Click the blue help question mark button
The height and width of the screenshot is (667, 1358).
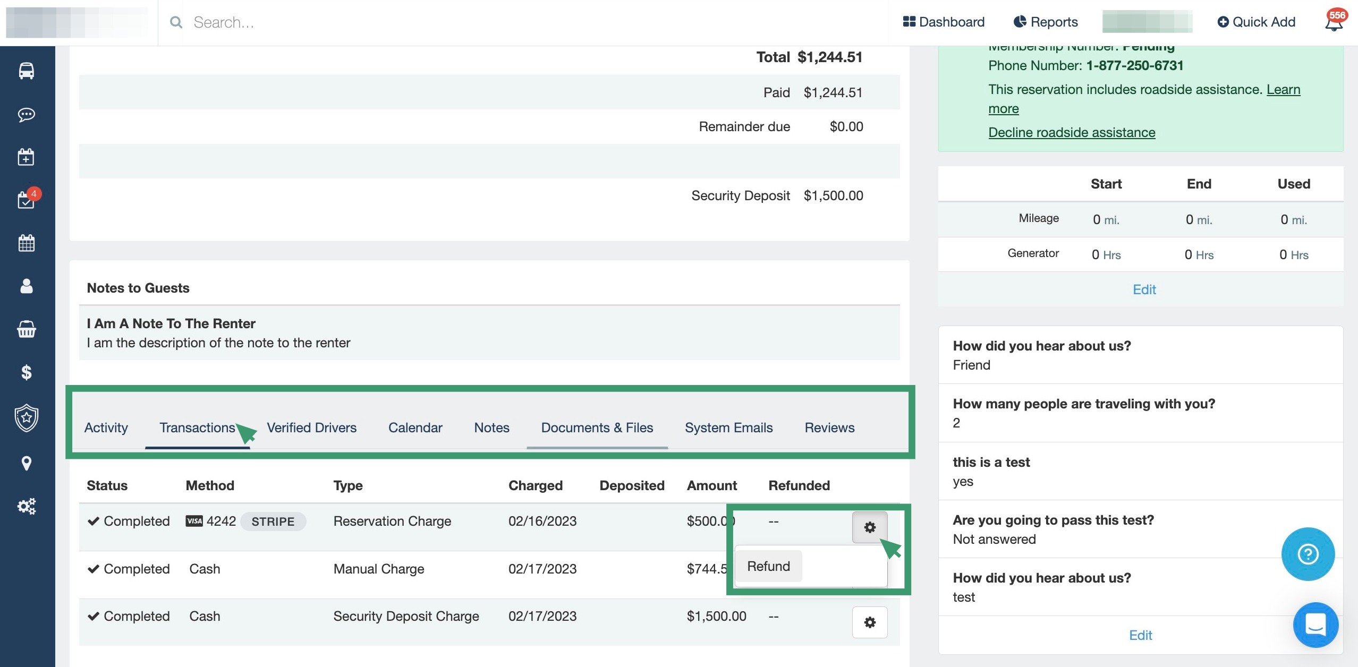(1308, 554)
